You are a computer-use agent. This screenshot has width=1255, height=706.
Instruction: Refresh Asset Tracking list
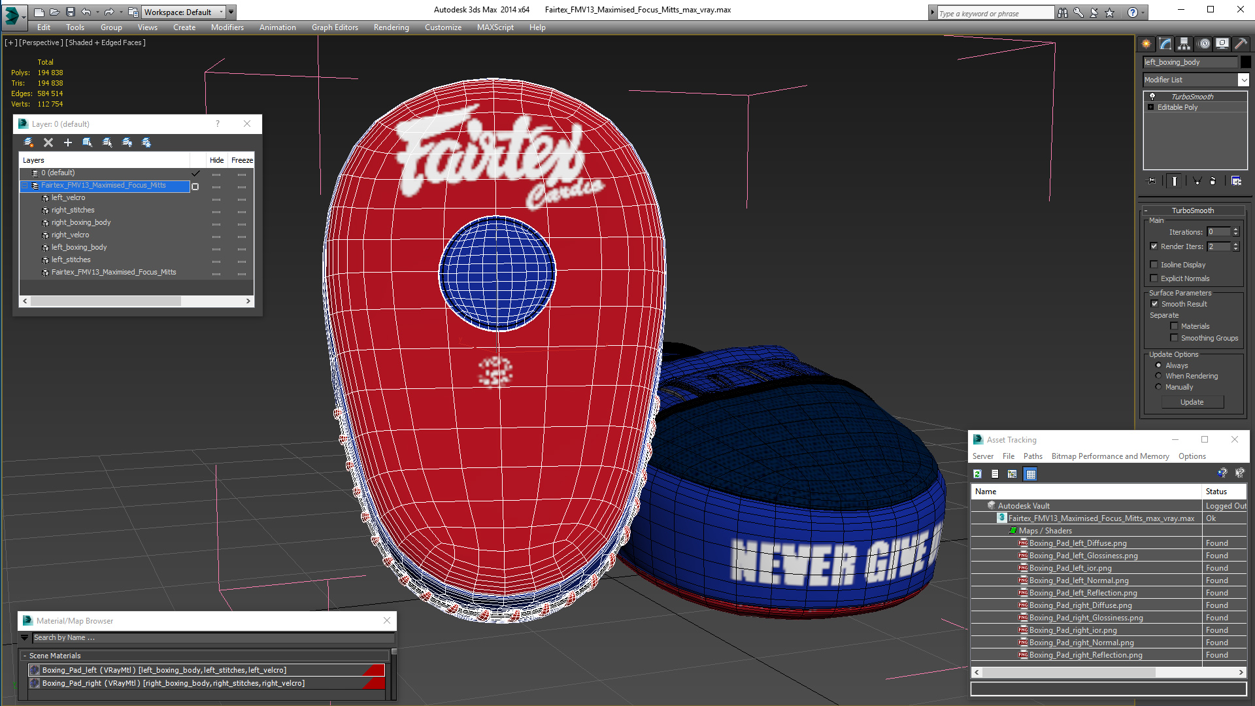977,474
